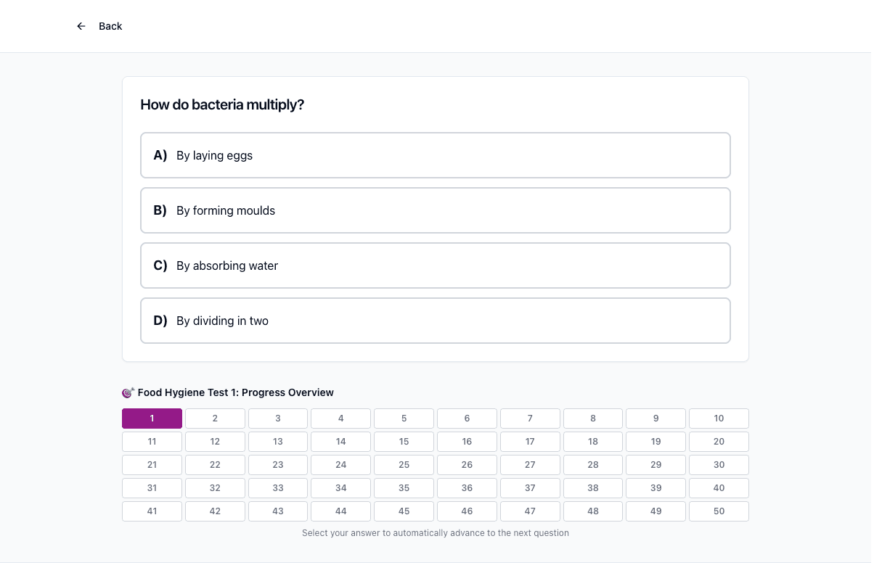
Task: Go to question 4
Action: pos(341,419)
